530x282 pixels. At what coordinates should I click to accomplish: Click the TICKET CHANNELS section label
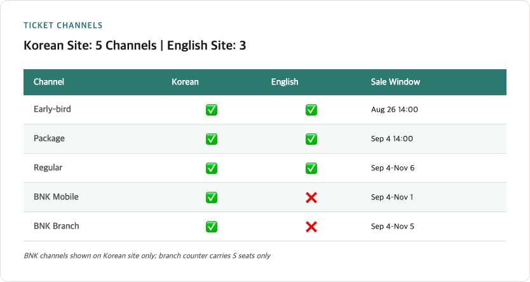pos(63,25)
